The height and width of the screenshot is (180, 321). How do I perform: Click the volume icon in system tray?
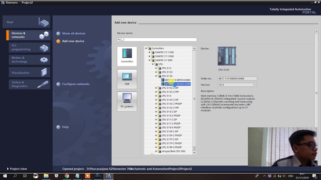click(284, 176)
